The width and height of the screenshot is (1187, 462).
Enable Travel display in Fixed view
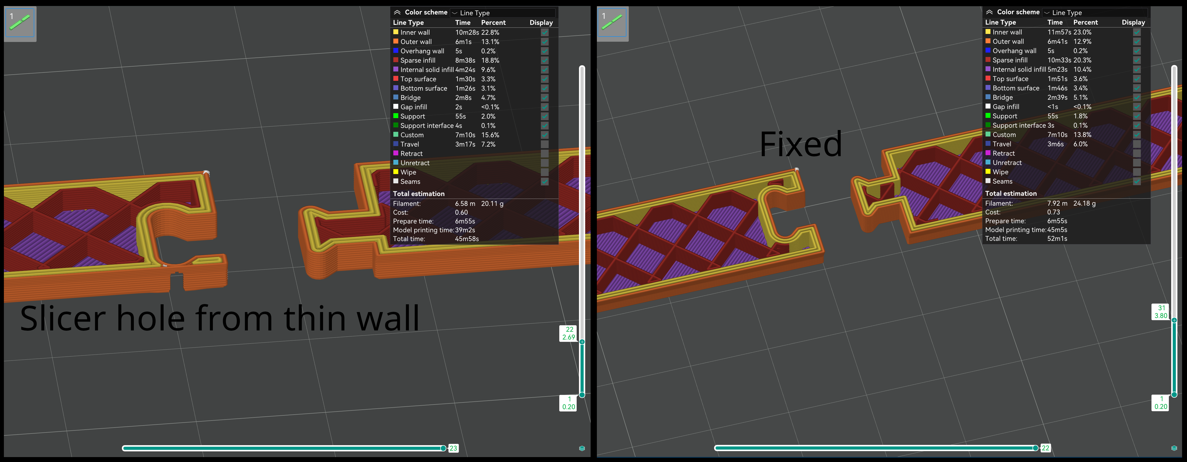(x=1137, y=144)
